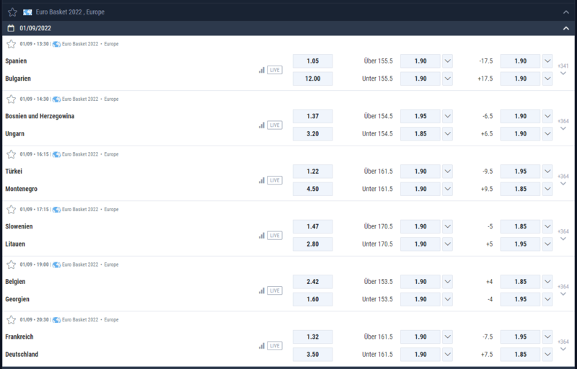Open statistics icon for Spanien vs Bulgarien
Image resolution: width=577 pixels, height=369 pixels.
pos(262,70)
